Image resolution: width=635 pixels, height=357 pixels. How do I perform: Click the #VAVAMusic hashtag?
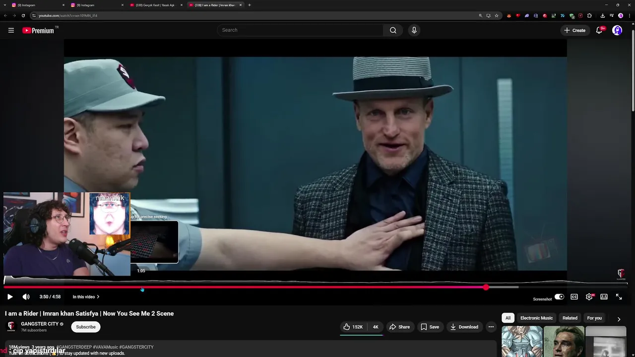pos(105,347)
